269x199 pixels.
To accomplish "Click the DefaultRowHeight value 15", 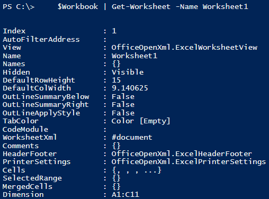I will click(116, 80).
